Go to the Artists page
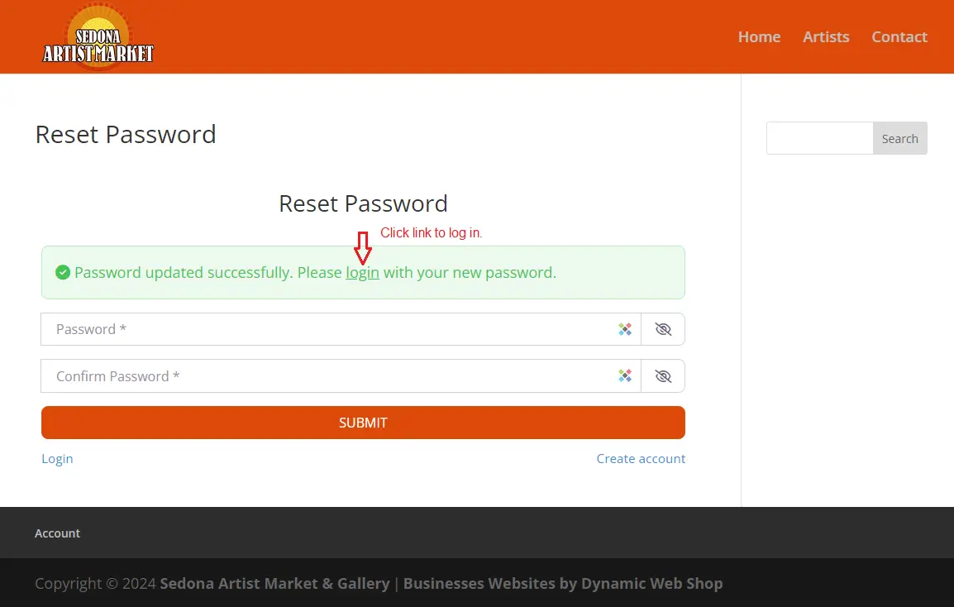Image resolution: width=954 pixels, height=607 pixels. point(826,37)
